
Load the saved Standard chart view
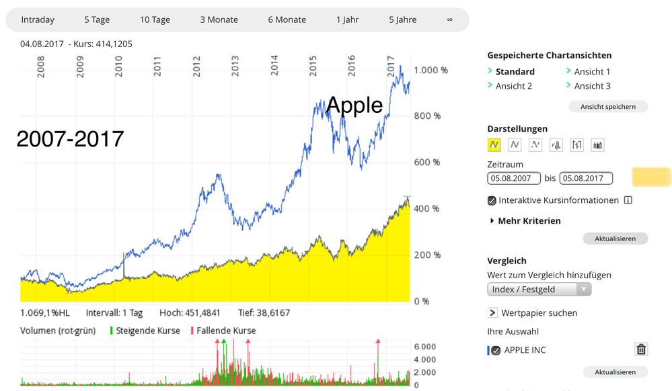click(515, 72)
